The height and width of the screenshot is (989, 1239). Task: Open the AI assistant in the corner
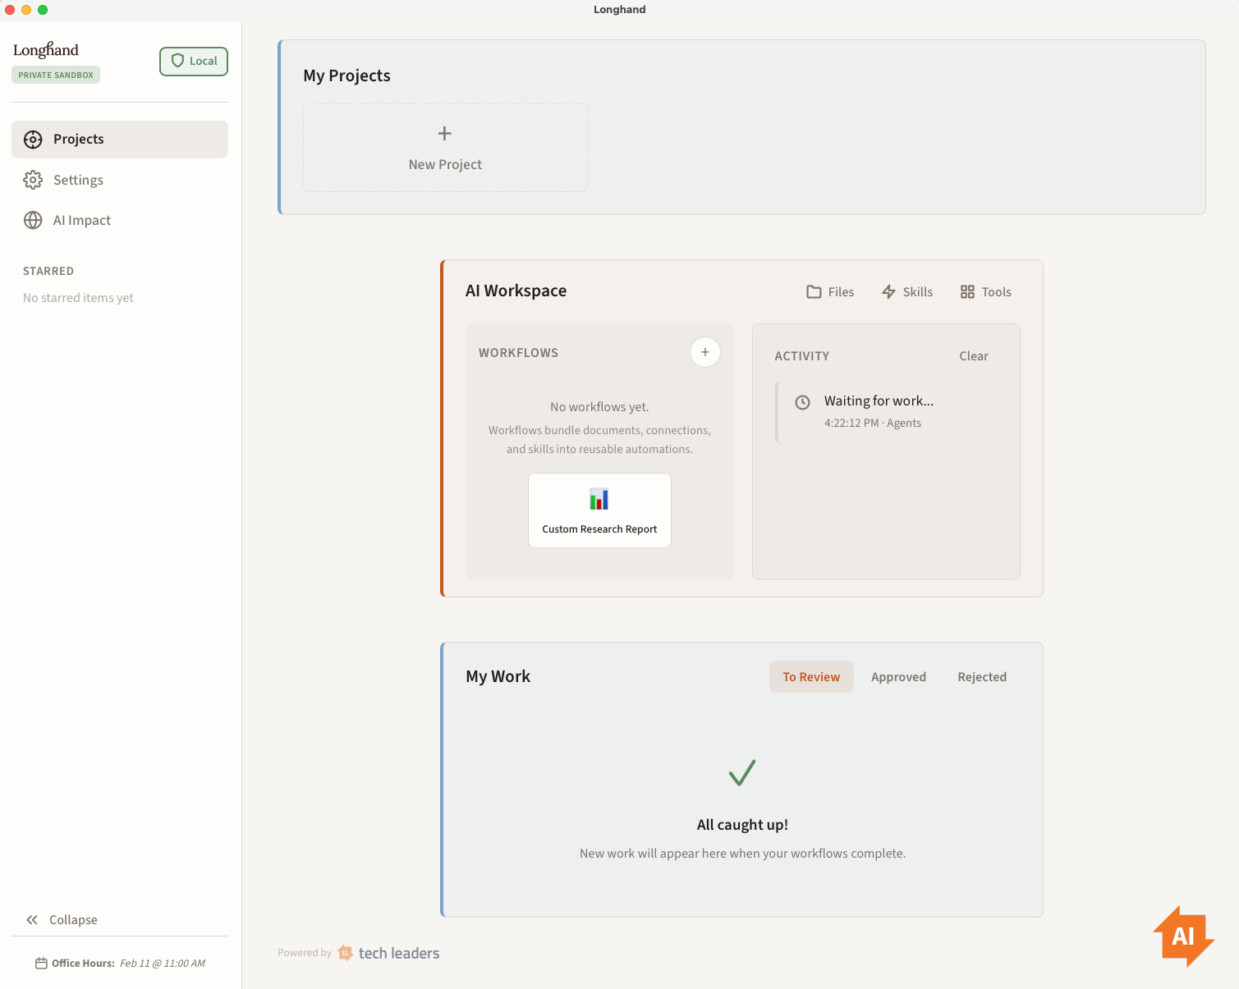click(1183, 936)
